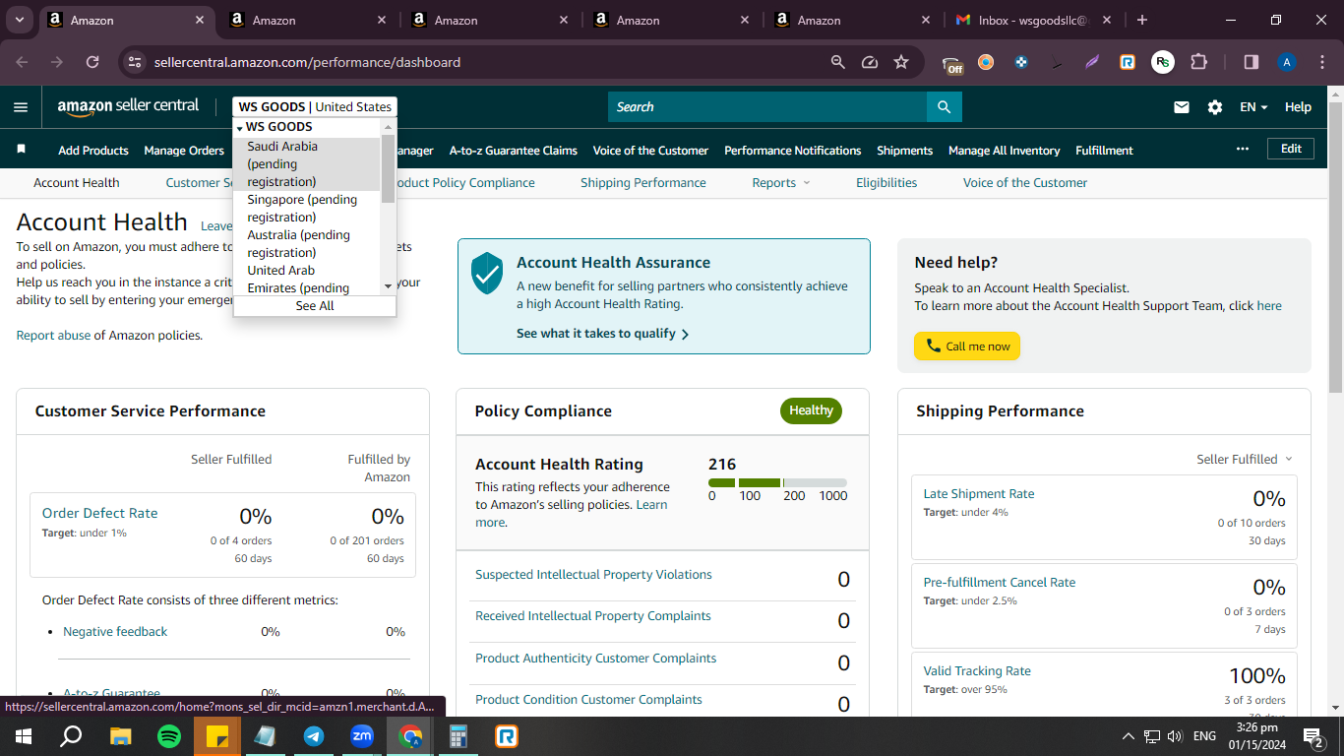Viewport: 1344px width, 756px height.
Task: Click the Account Health Rating progress bar
Action: (x=777, y=482)
